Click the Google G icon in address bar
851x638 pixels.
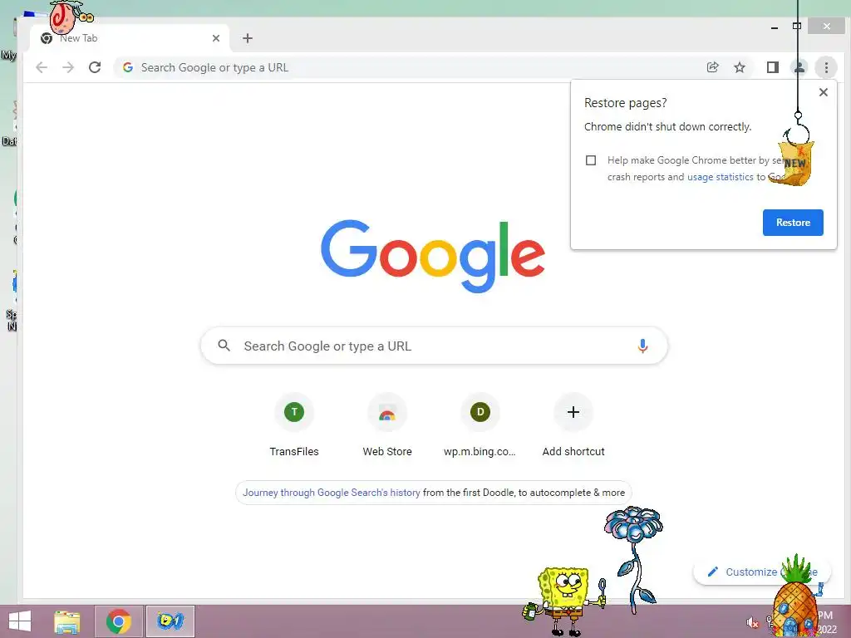128,67
